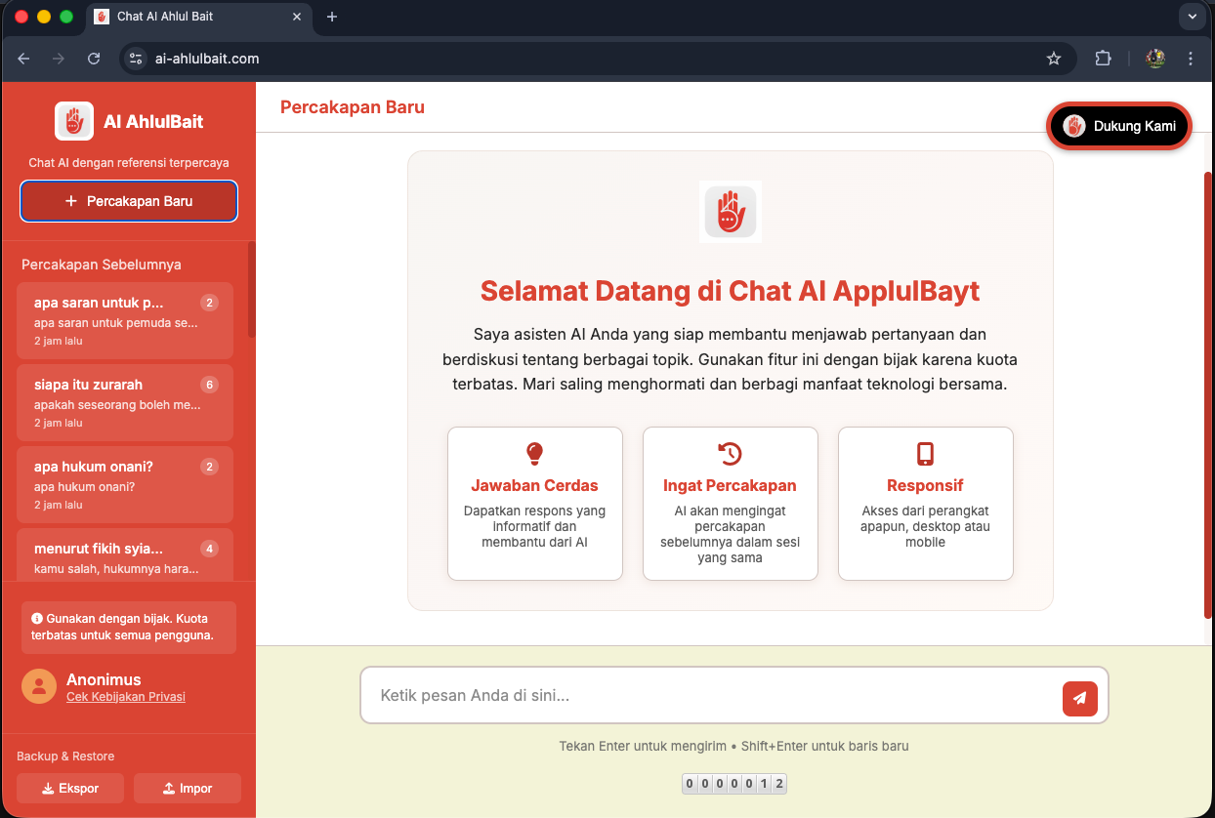Screen dimensions: 1215x818
Task: Open the browser extensions puzzle icon
Action: (x=1103, y=59)
